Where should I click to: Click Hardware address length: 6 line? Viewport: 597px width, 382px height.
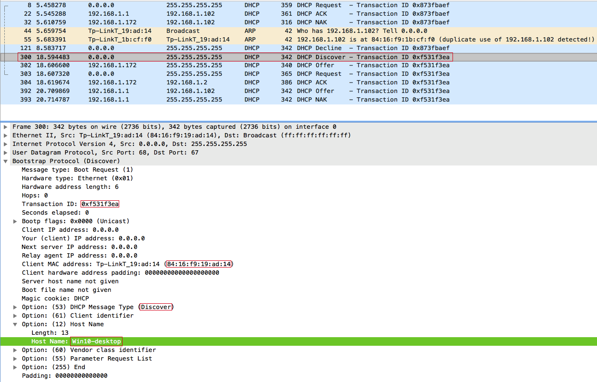point(70,187)
